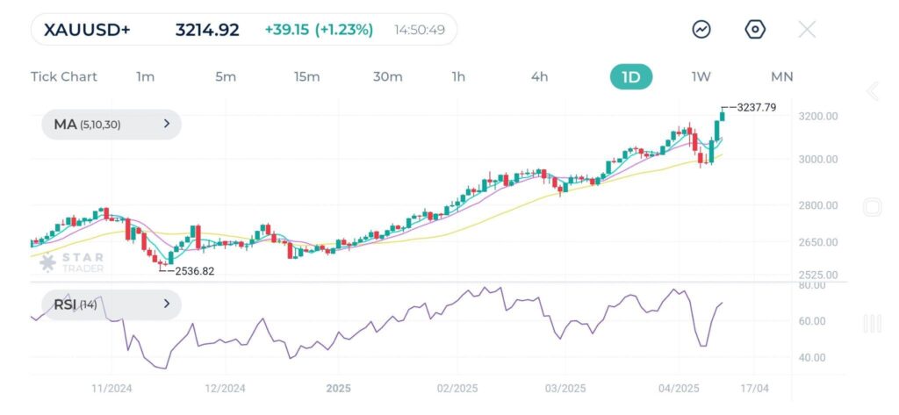Click the active 1D timeframe pill
Viewport: 899px width, 415px height.
click(x=631, y=77)
